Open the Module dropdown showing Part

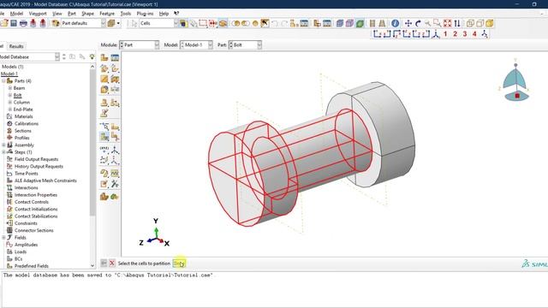point(139,45)
